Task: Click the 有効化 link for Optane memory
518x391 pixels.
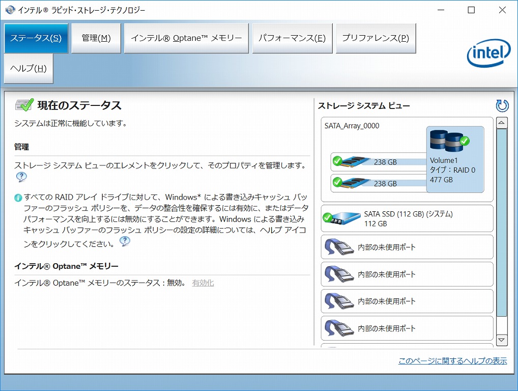Action: 203,283
